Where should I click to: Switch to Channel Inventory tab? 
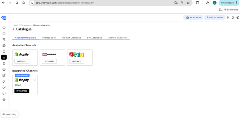[117, 38]
